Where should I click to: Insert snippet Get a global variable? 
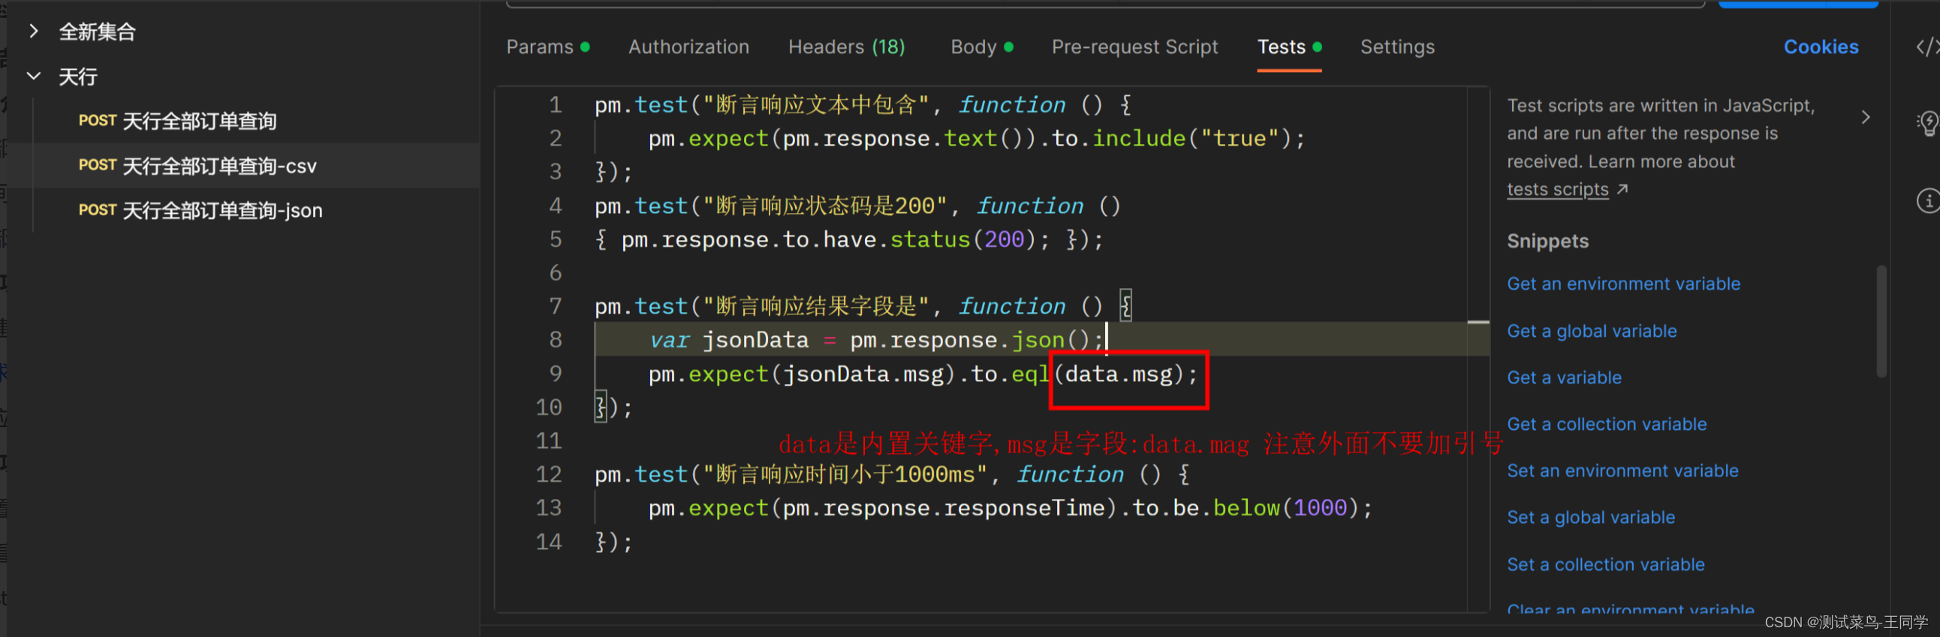(x=1592, y=332)
